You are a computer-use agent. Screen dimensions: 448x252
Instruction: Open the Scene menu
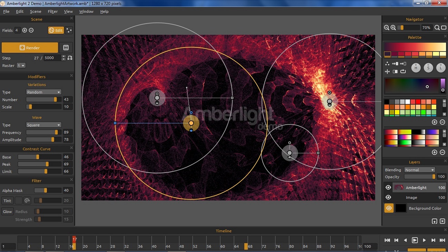[x=36, y=11]
